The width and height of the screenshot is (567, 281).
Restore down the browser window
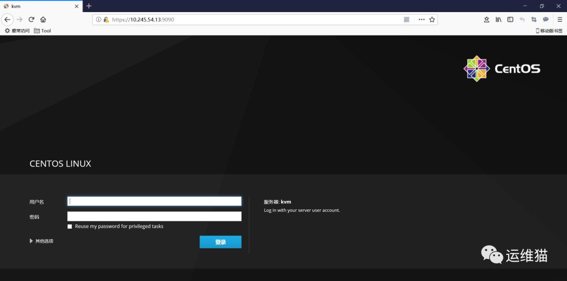[x=542, y=6]
